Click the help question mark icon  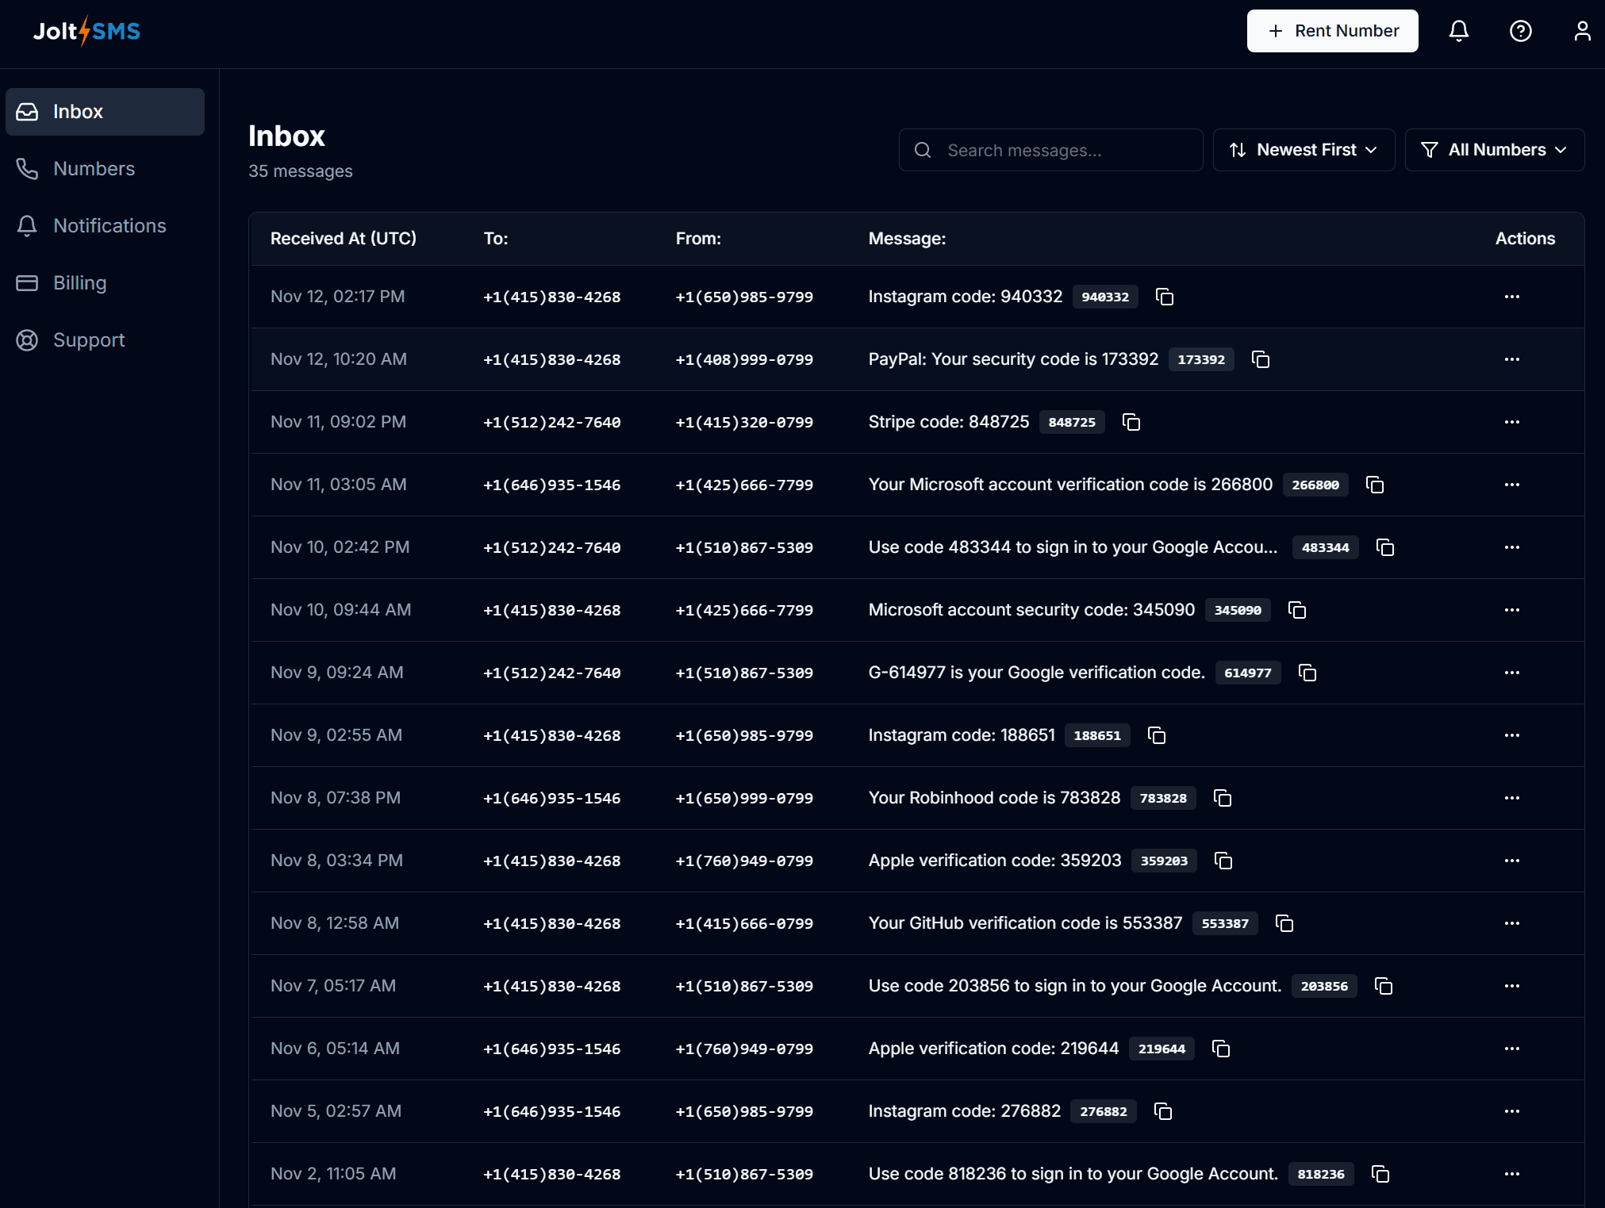click(1520, 31)
